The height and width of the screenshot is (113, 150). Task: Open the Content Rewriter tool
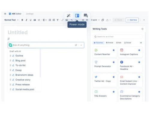[x=105, y=52]
